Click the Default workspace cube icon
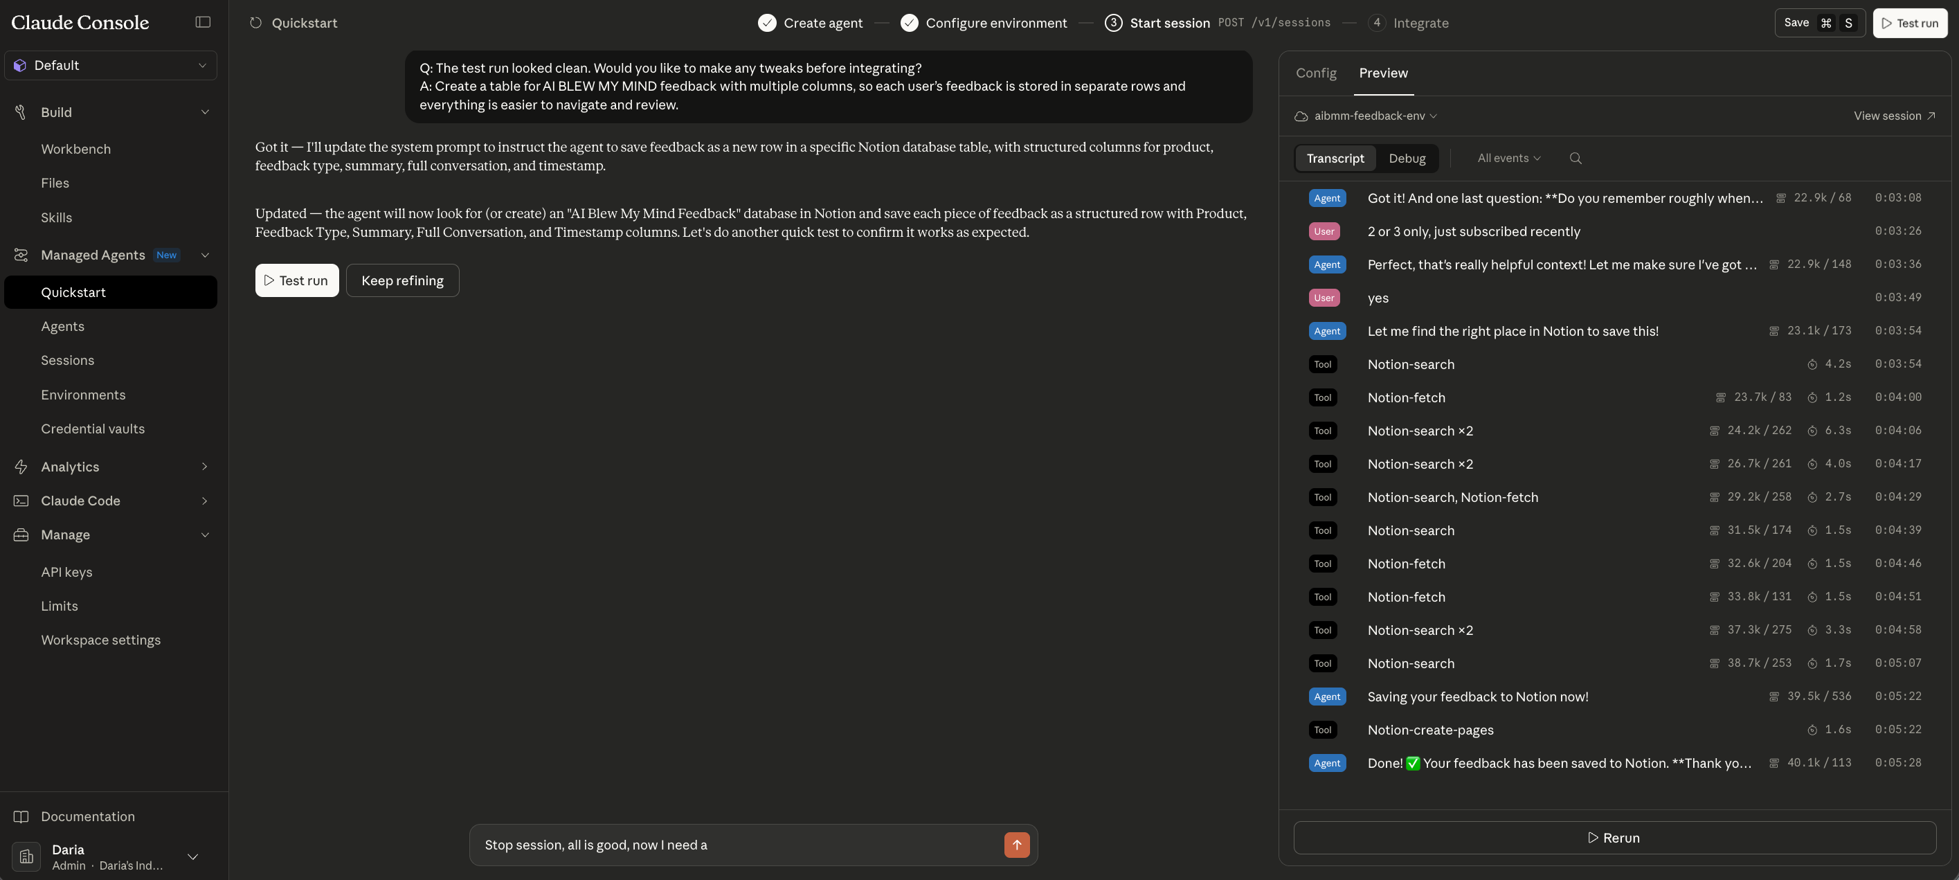This screenshot has height=880, width=1959. 20,65
